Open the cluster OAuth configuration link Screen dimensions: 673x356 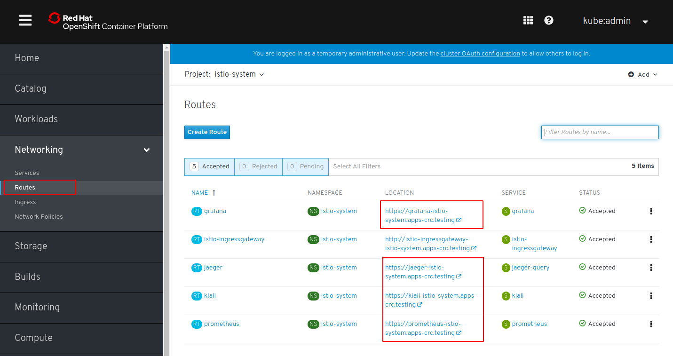pyautogui.click(x=480, y=54)
